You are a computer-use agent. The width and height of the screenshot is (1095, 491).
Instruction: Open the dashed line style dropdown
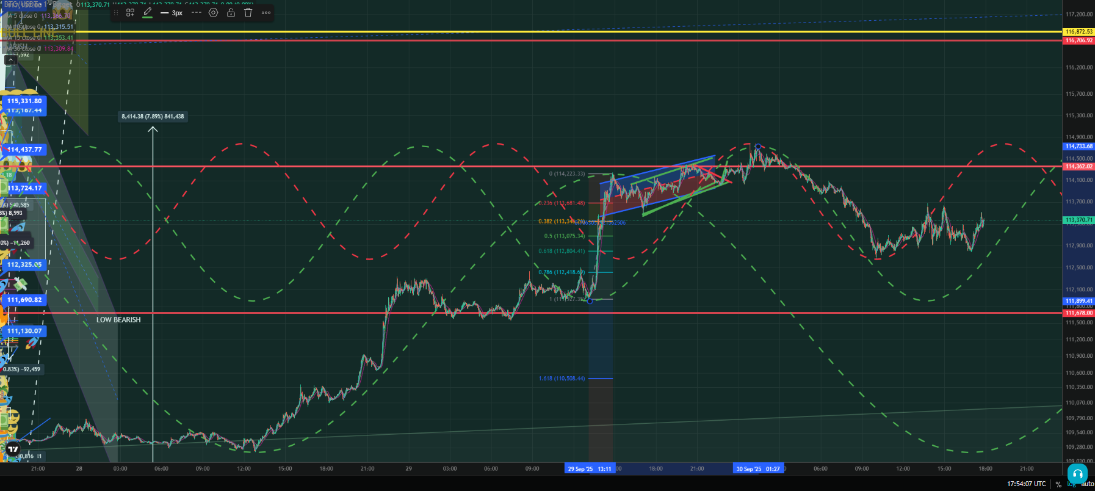point(196,12)
